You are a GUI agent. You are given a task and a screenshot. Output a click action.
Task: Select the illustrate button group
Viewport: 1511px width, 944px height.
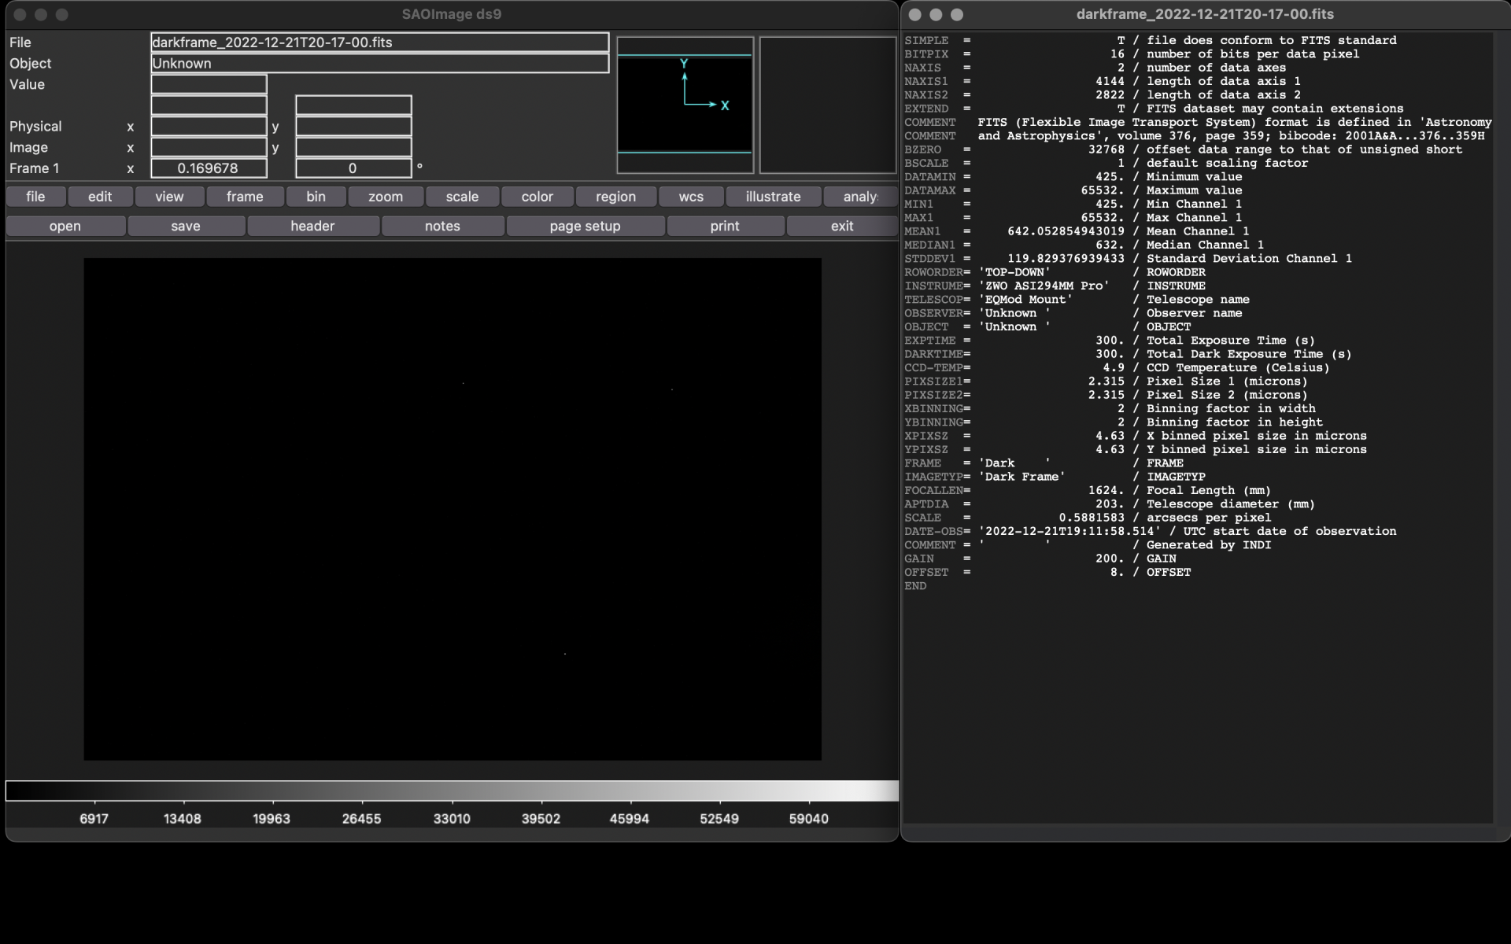click(773, 197)
